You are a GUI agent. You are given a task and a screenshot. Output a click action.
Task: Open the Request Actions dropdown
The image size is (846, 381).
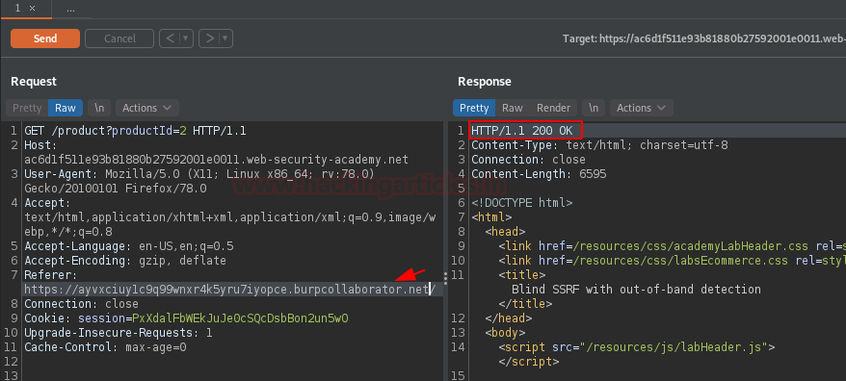click(x=146, y=108)
